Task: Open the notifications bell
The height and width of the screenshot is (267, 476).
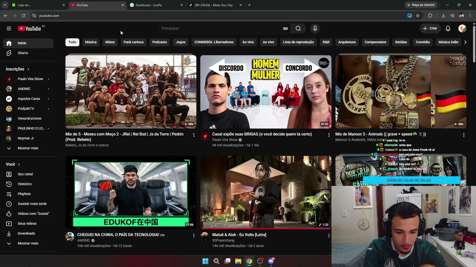Action: (448, 29)
